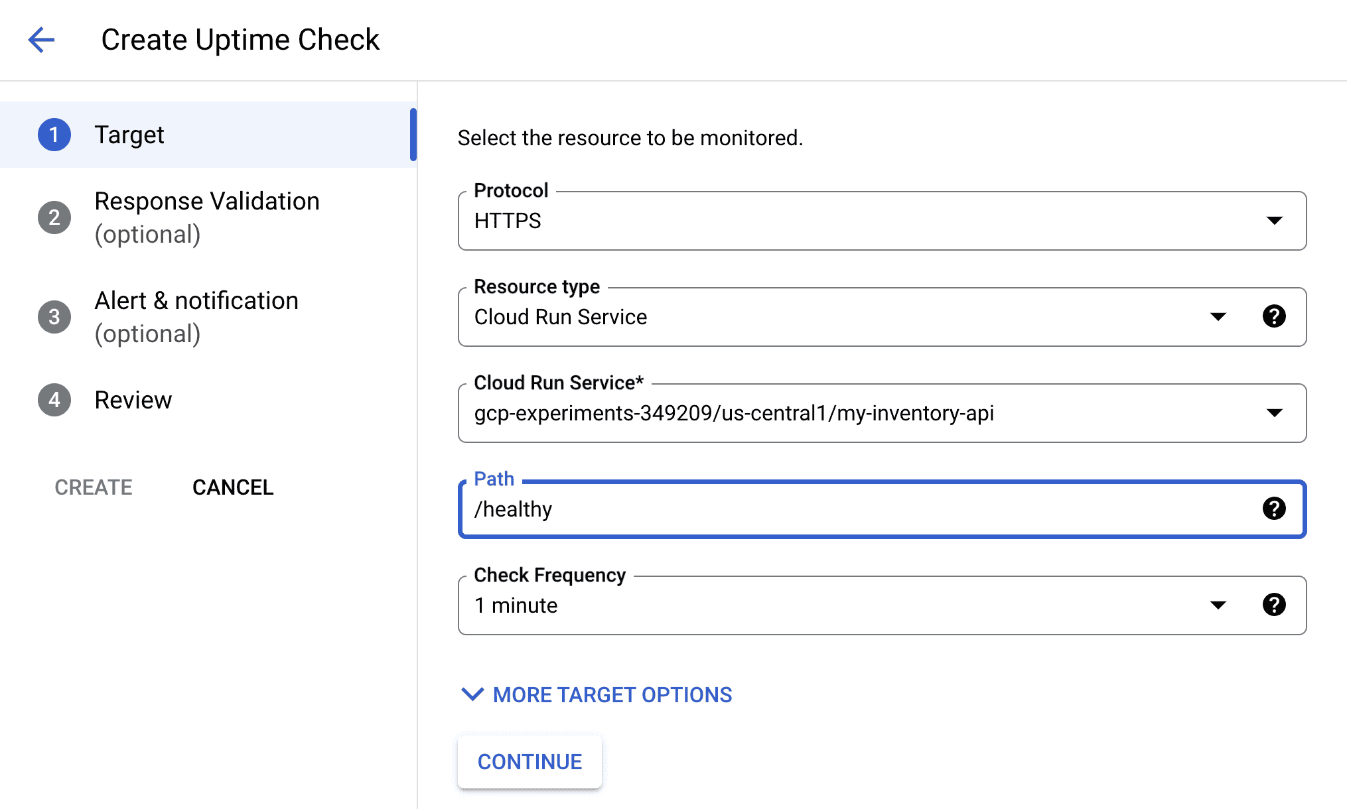
Task: Select the Target step in the sidebar
Action: [130, 135]
